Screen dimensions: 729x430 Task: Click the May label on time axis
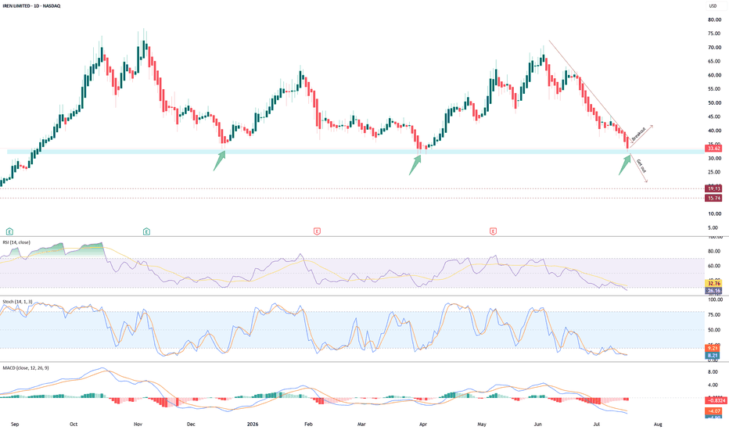[x=482, y=424]
